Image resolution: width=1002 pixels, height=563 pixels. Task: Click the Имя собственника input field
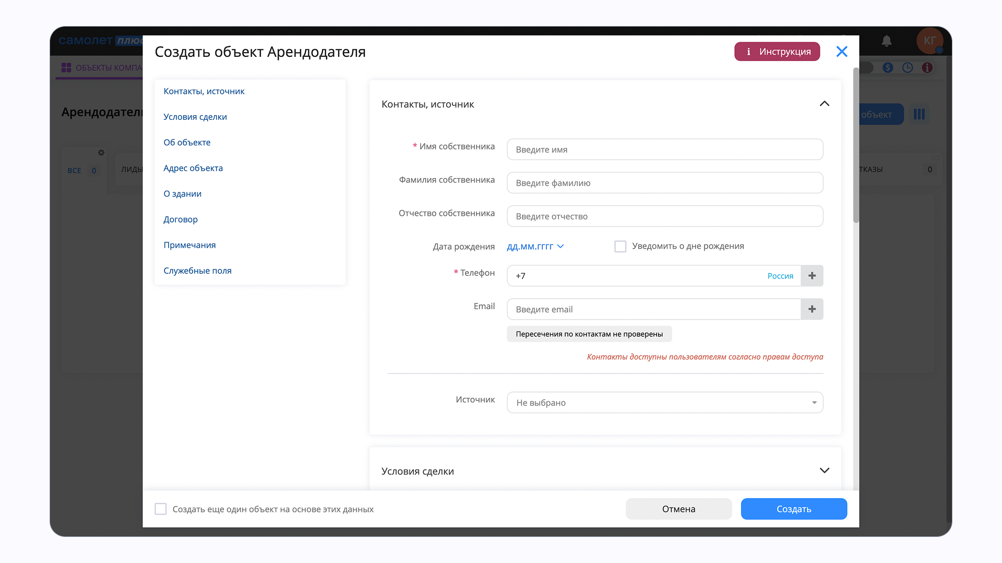[664, 150]
